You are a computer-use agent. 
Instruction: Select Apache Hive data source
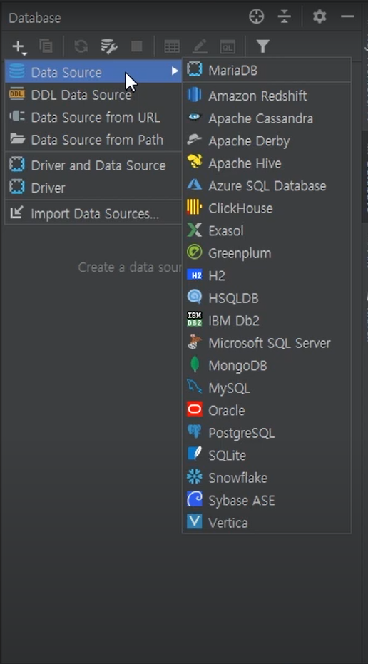[x=266, y=163]
